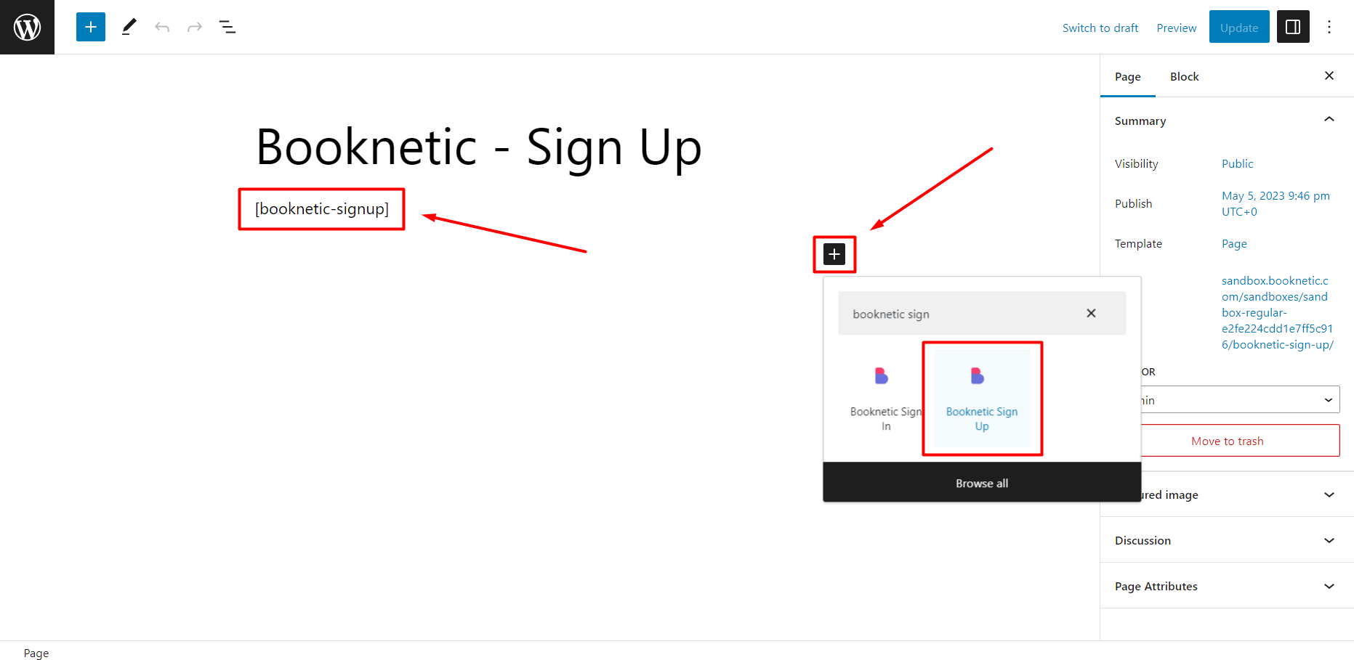
Task: Collapse the Summary section chevron
Action: point(1329,119)
